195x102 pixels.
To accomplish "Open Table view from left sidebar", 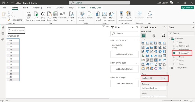I will (x=3, y=33).
